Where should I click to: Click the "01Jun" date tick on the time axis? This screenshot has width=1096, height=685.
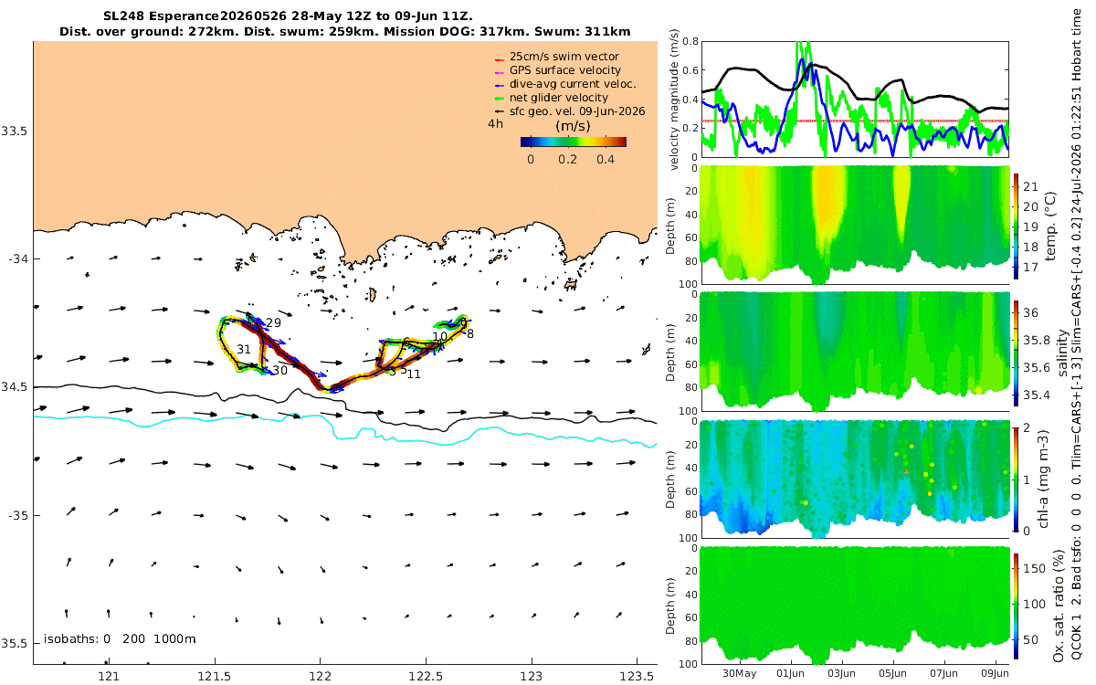pos(791,674)
